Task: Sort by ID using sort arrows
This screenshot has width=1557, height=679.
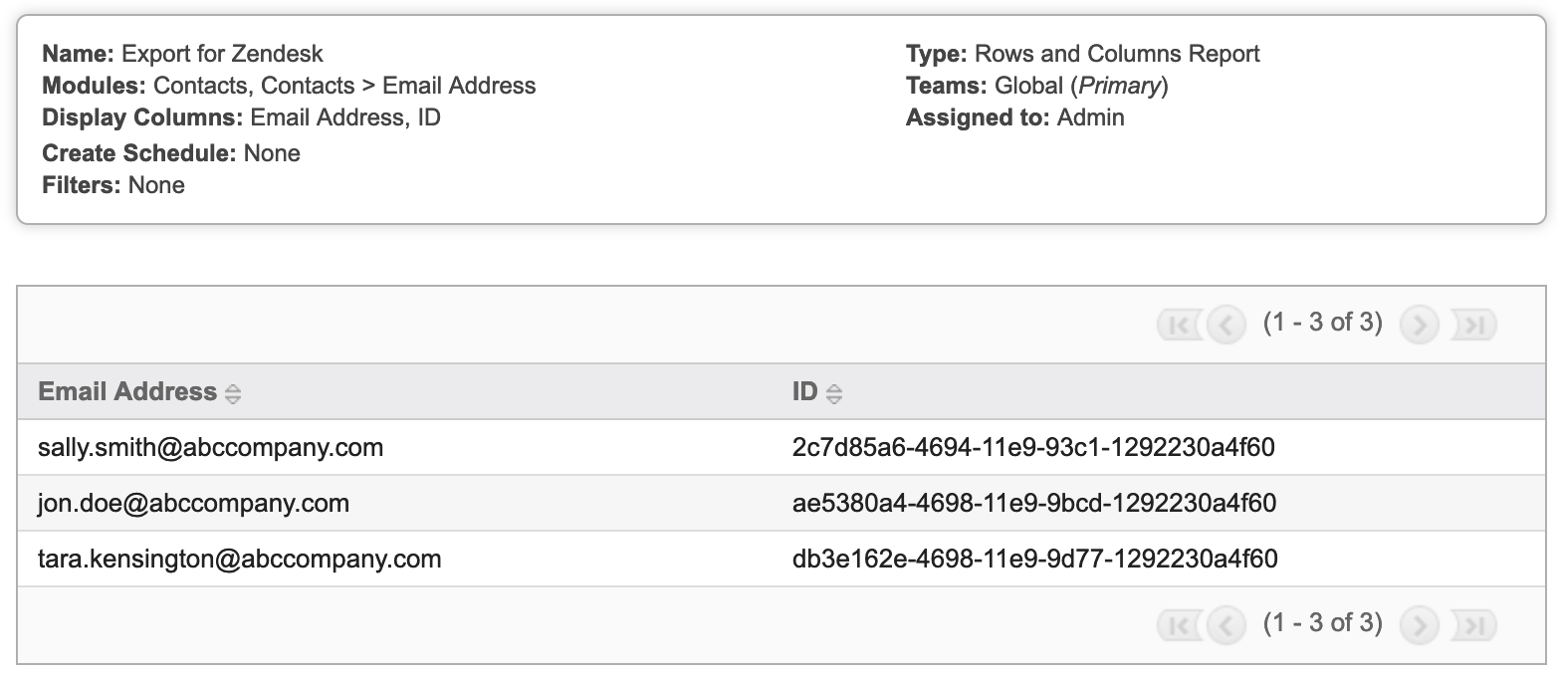Action: coord(834,394)
